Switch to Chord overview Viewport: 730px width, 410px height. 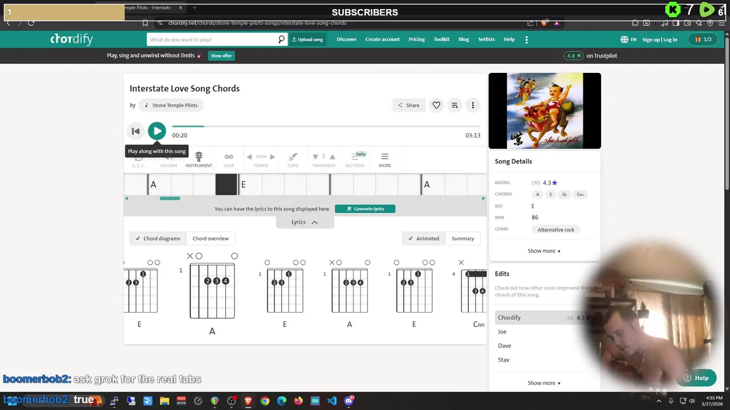point(210,239)
